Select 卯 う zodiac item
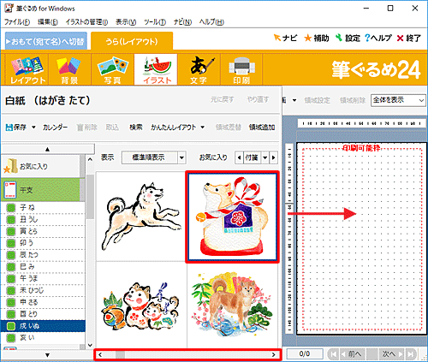This screenshot has height=362, width=428. pyautogui.click(x=44, y=243)
